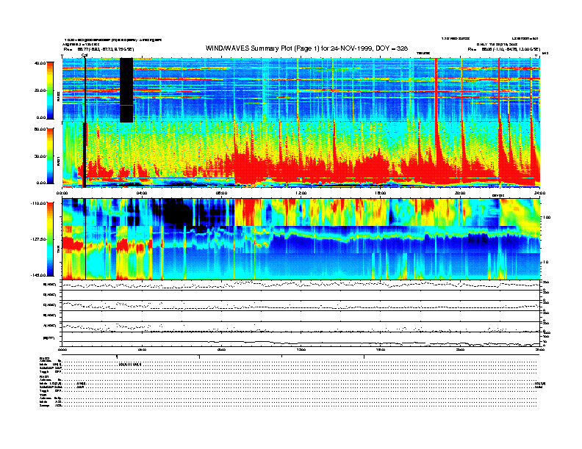
Task: Click the 24:00 tick label under RAD1 spectrogram
Action: click(539, 193)
